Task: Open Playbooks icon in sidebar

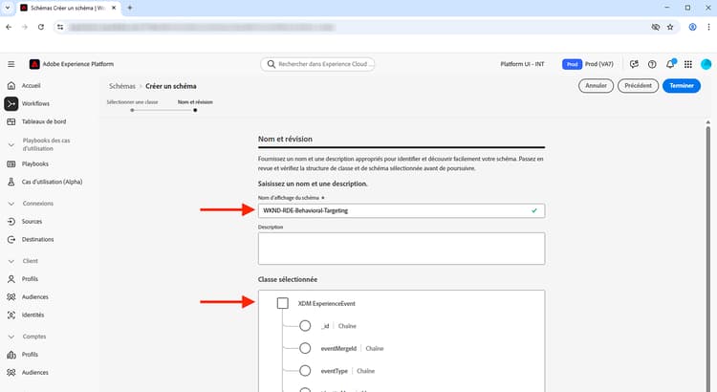Action: tap(11, 163)
